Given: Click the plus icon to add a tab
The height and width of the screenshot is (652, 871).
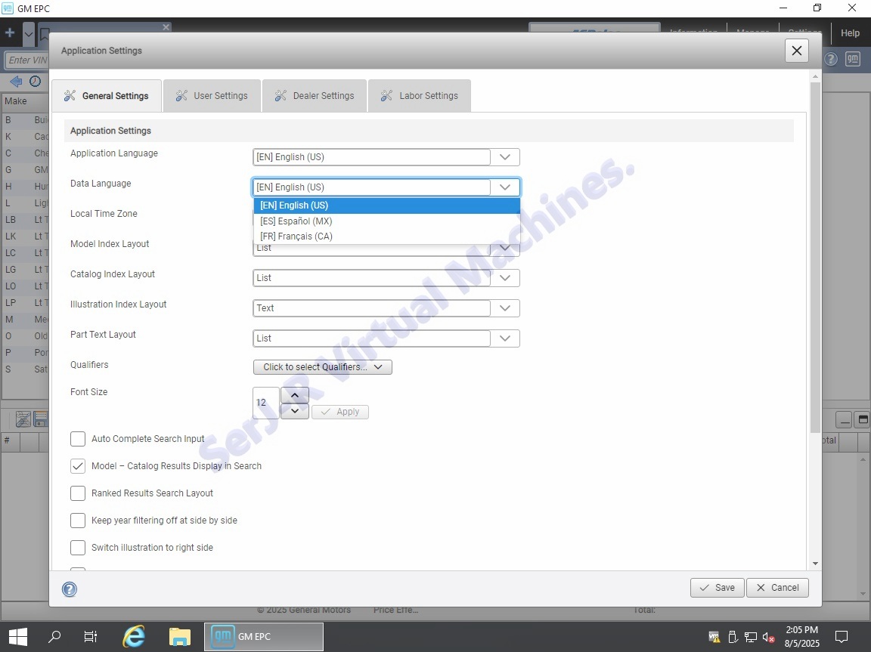Looking at the screenshot, I should click(x=9, y=33).
